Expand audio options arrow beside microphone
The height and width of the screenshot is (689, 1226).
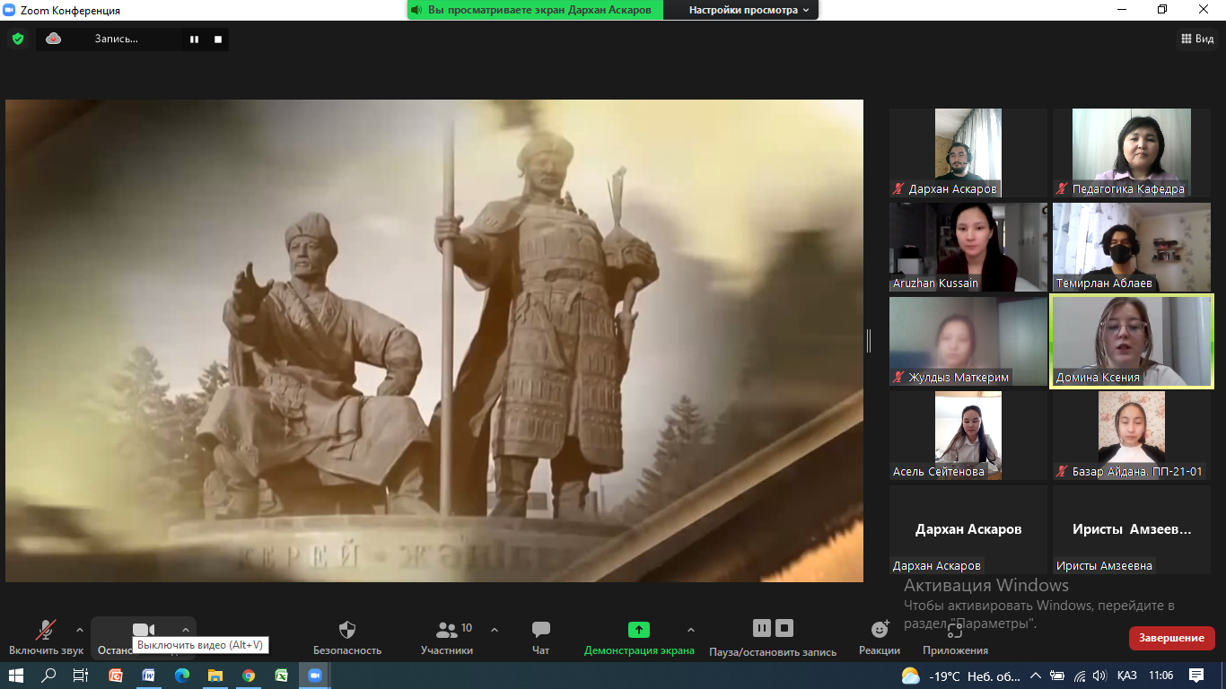point(80,630)
